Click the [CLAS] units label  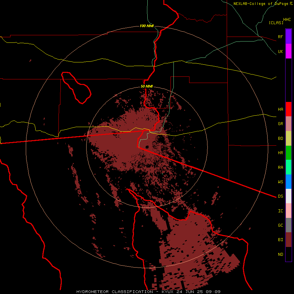click(276, 23)
